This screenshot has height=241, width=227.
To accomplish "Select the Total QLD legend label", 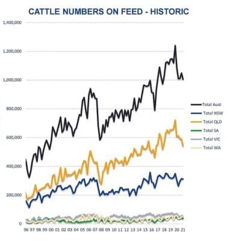I will pos(213,122).
